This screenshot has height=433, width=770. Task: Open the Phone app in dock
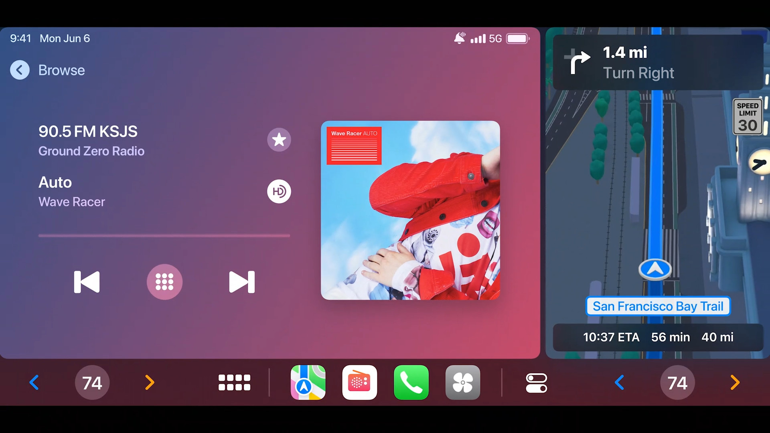coord(411,382)
